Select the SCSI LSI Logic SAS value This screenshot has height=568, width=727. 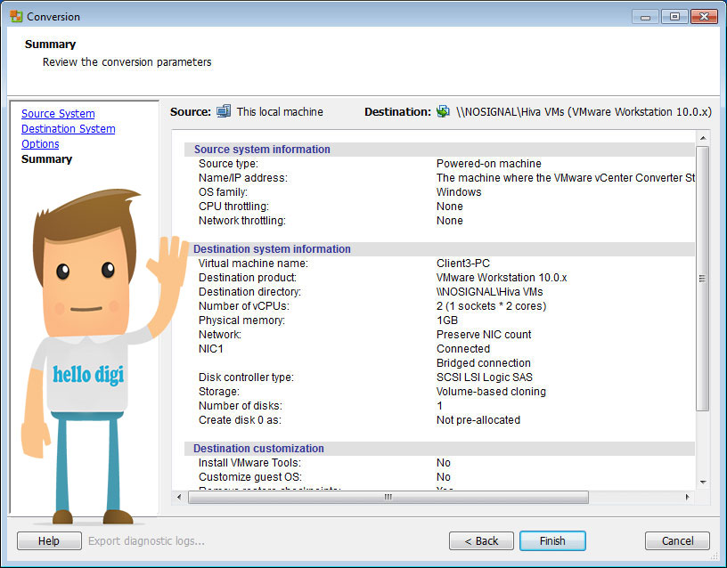(x=485, y=377)
